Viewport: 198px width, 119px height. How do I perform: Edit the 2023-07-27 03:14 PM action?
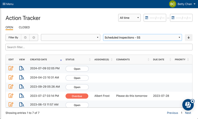pyautogui.click(x=11, y=96)
